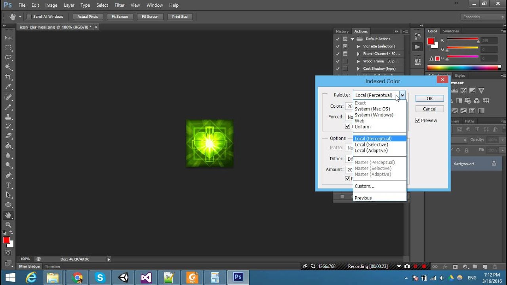This screenshot has height=285, width=507.
Task: Toggle the Preview checkbox in Indexed Color
Action: click(417, 120)
